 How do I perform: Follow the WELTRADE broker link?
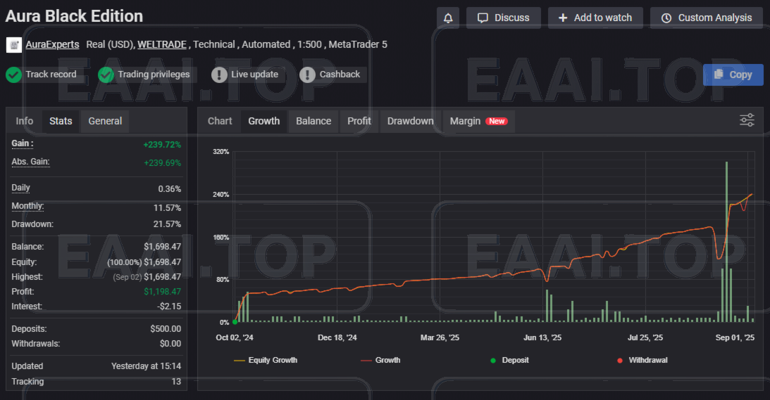162,45
